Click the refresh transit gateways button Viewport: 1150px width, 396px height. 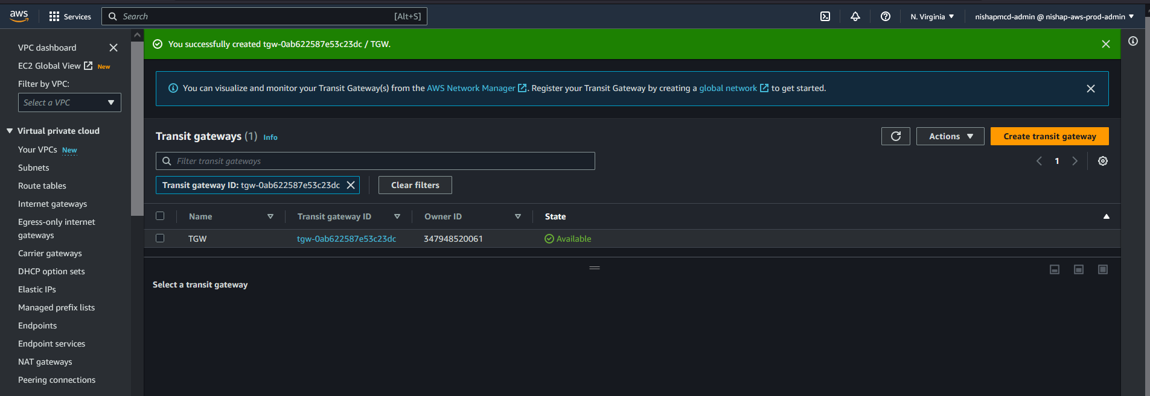coord(895,136)
